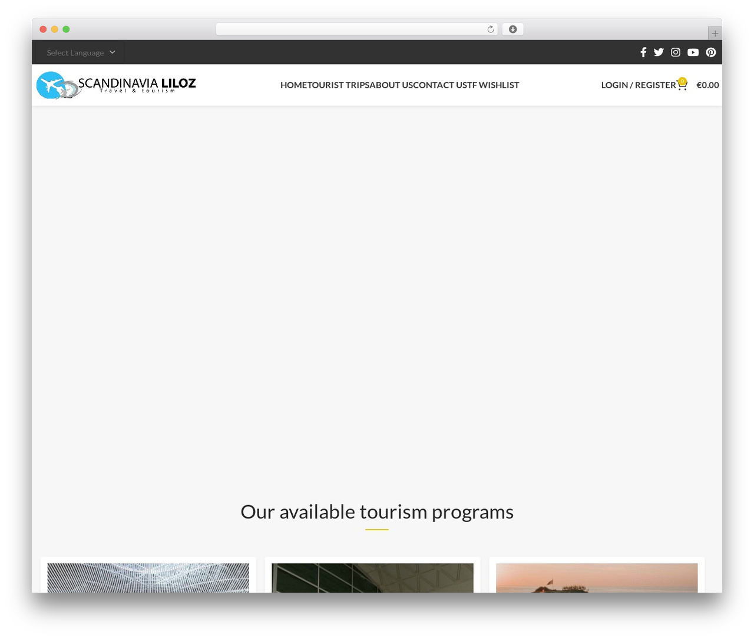Click the 'Our available tourism programs' heading
This screenshot has height=638, width=754.
coord(377,511)
